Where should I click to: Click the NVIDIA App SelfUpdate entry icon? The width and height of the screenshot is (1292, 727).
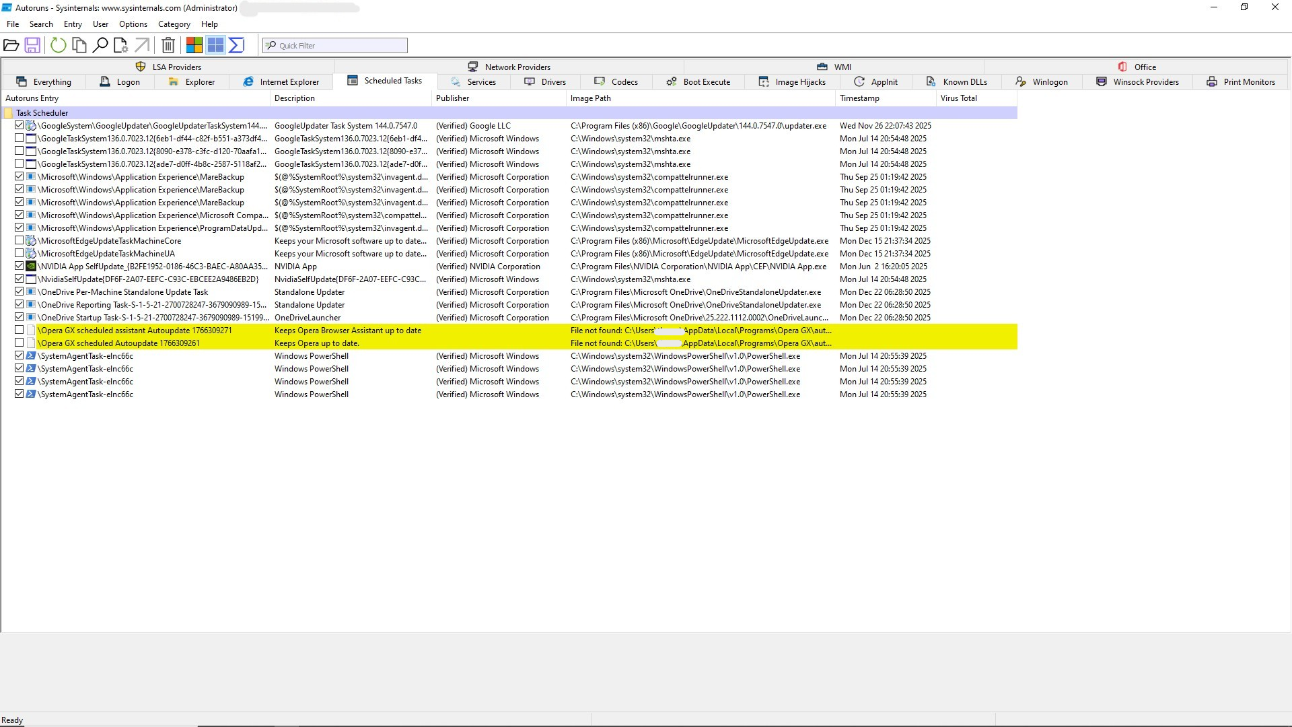(x=31, y=267)
